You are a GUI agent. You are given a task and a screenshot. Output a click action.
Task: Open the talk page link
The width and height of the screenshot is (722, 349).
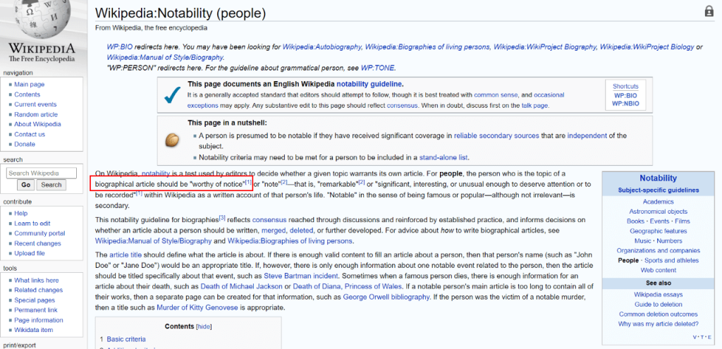pos(534,105)
